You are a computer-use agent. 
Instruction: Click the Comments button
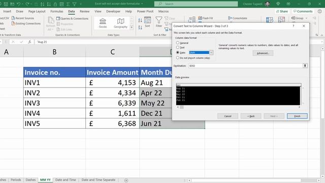[303, 11]
